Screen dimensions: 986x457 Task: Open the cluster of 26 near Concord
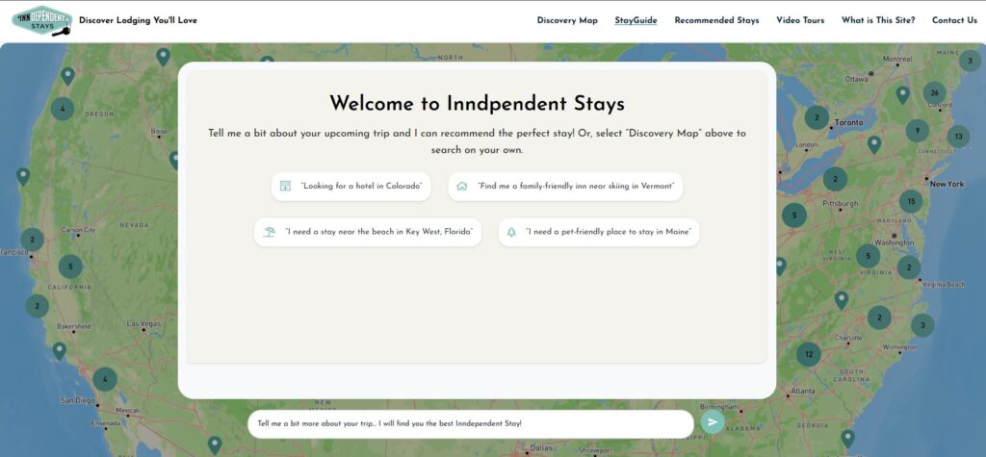(934, 93)
